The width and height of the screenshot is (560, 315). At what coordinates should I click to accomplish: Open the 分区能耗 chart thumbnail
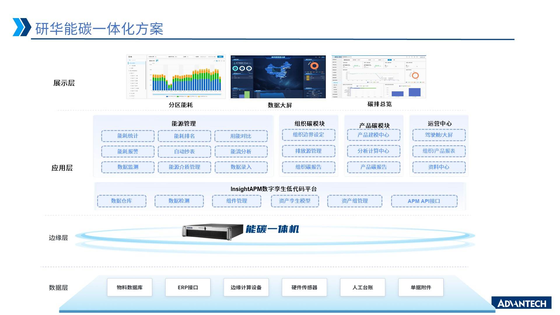coord(176,77)
